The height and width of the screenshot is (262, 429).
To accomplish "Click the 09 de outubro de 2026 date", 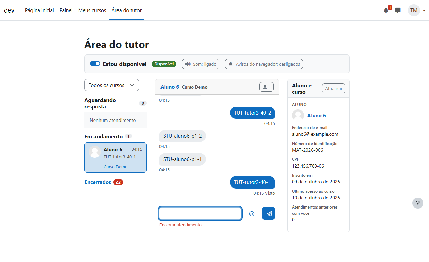I will tap(316, 182).
